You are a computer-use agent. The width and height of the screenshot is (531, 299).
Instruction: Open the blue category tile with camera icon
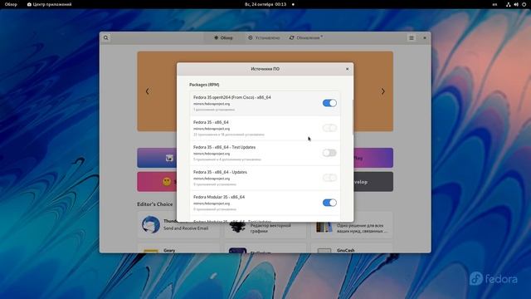coord(157,158)
